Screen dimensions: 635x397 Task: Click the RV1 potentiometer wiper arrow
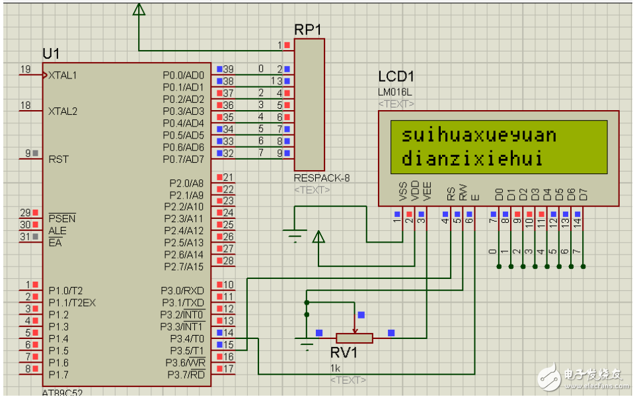[356, 328]
